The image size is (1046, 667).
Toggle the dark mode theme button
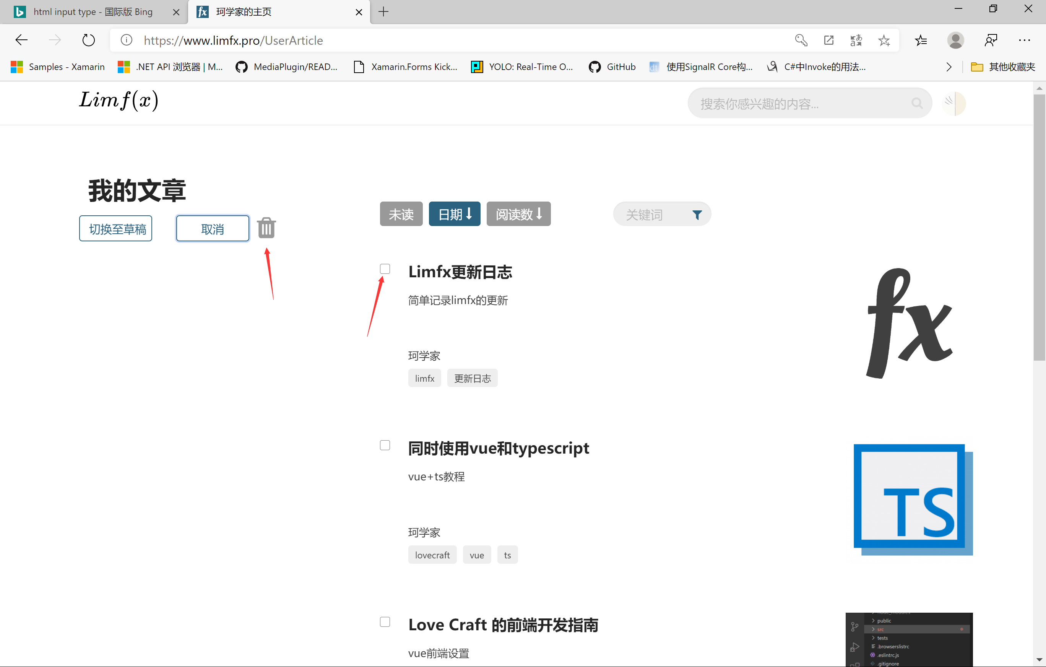pyautogui.click(x=954, y=103)
